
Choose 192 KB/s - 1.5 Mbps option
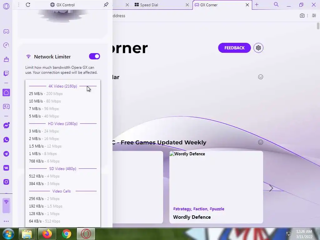[x=63, y=206]
